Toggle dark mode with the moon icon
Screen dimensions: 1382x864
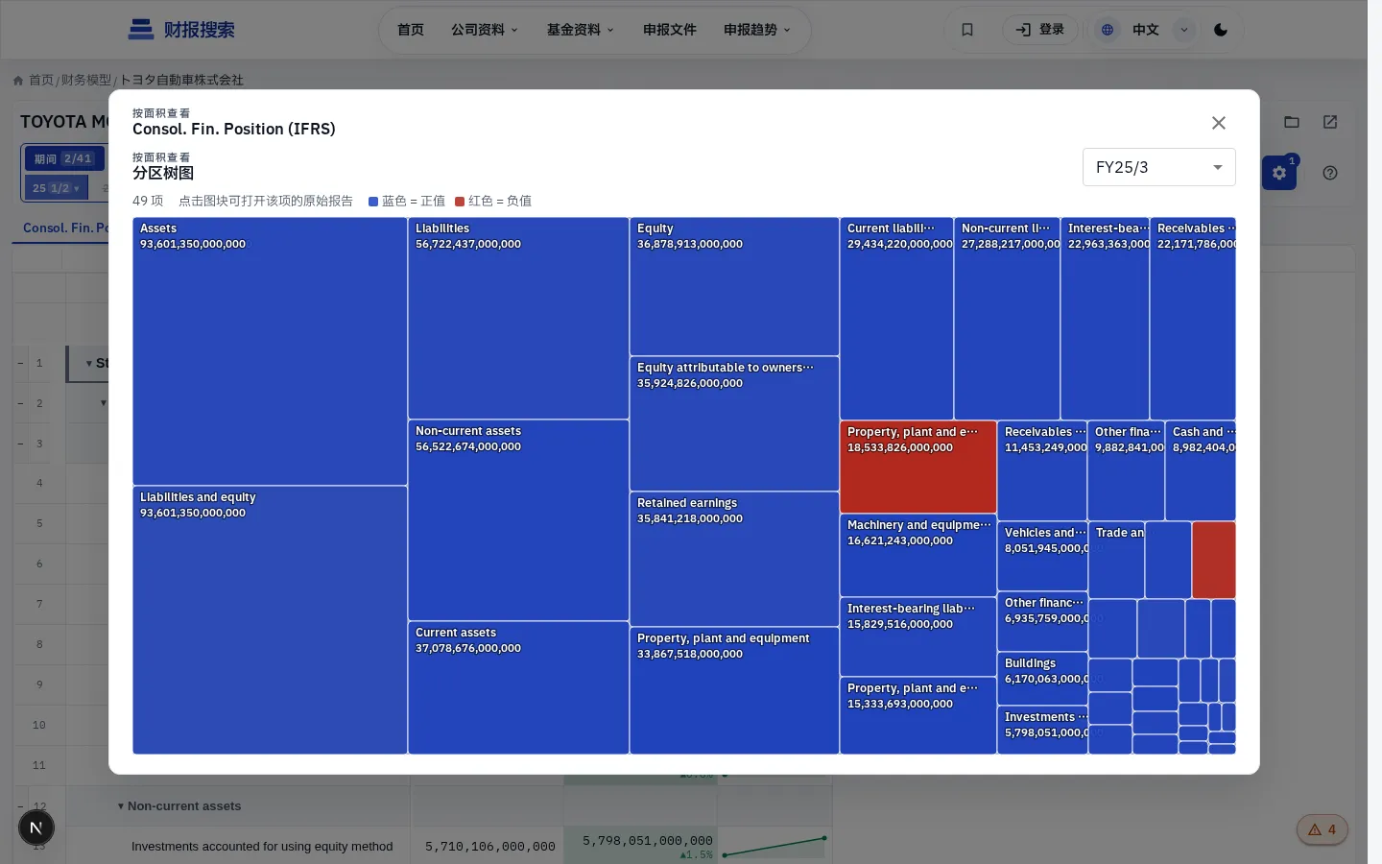(x=1220, y=30)
